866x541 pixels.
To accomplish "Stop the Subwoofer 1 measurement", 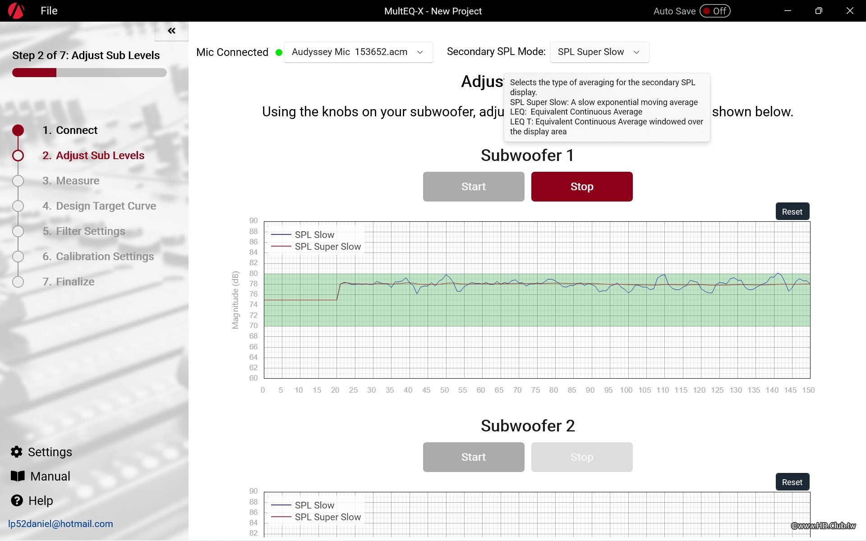I will pyautogui.click(x=581, y=187).
